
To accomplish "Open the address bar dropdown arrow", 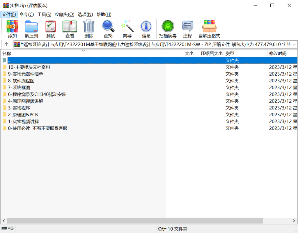I will 294,44.
